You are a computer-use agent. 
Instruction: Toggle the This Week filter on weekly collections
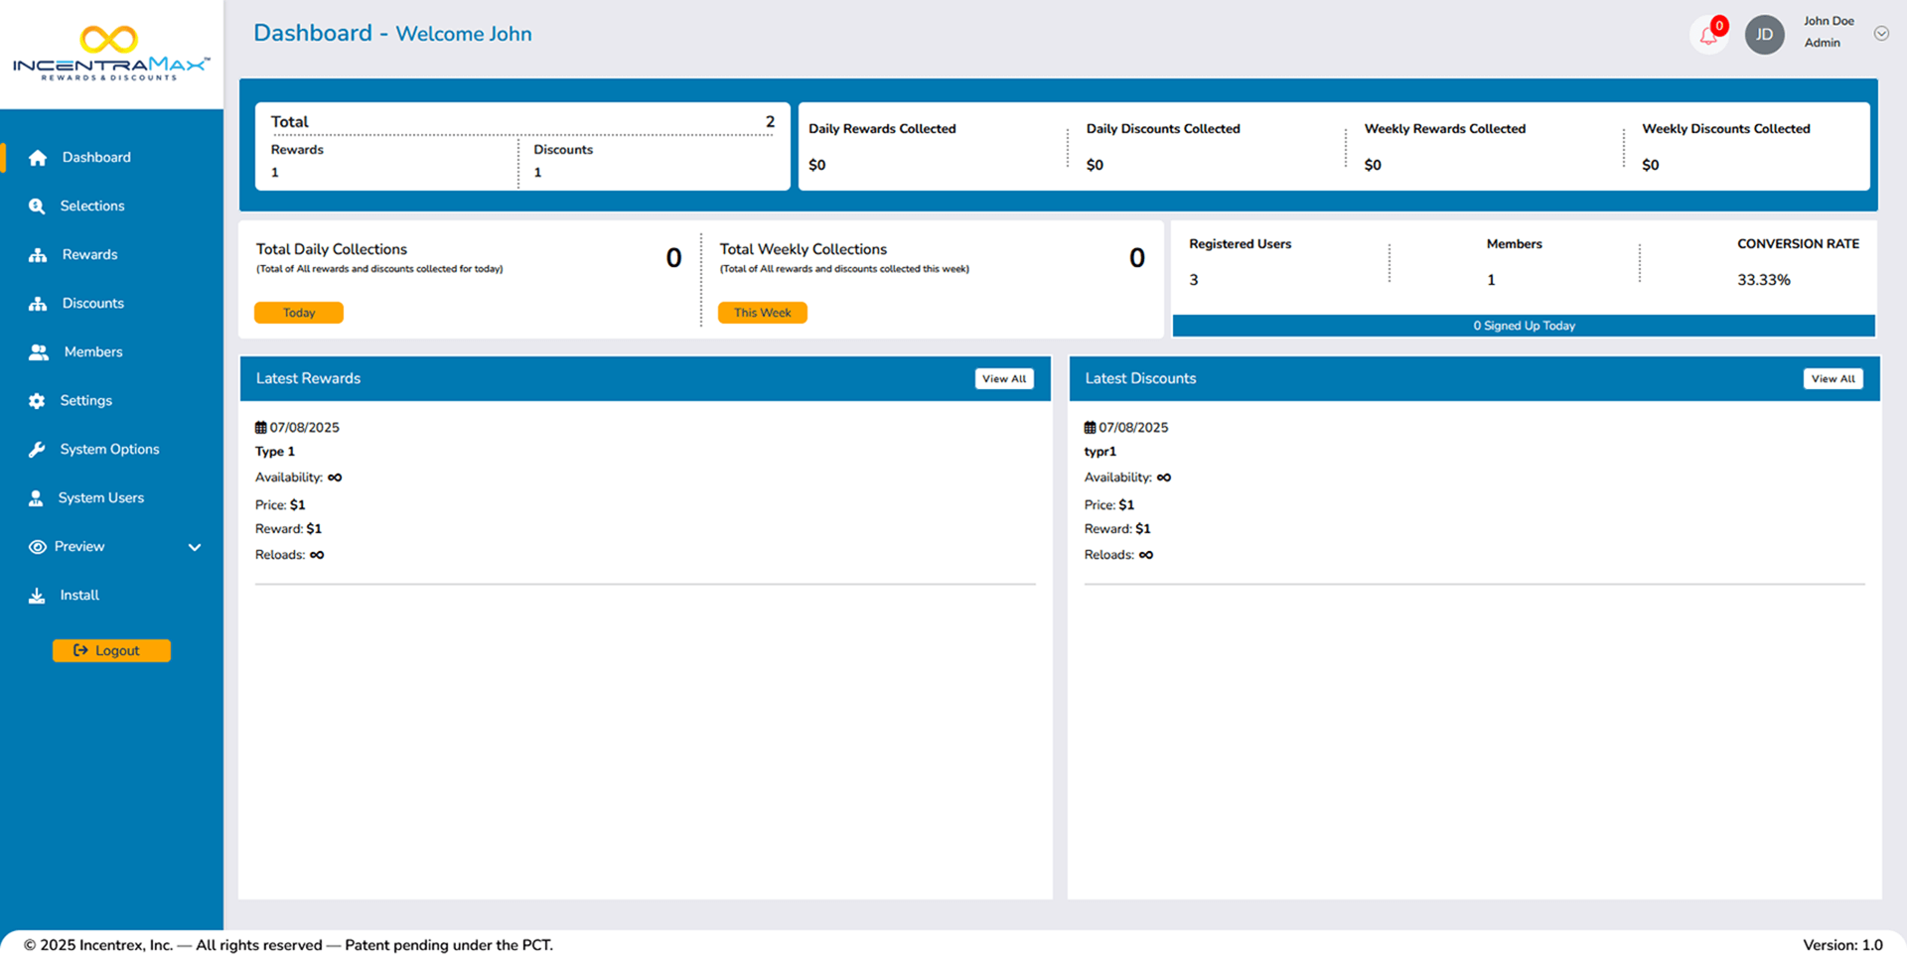pyautogui.click(x=762, y=312)
